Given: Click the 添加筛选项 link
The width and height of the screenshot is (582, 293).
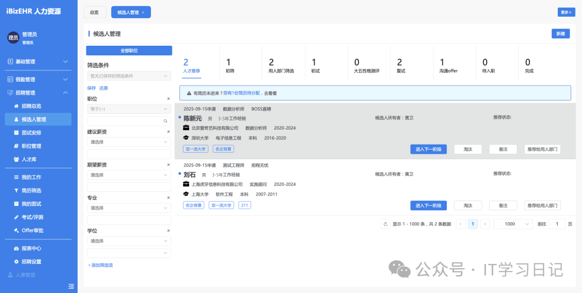Looking at the screenshot, I should [100, 265].
